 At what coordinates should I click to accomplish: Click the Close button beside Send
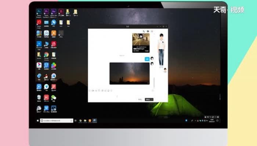140,99
